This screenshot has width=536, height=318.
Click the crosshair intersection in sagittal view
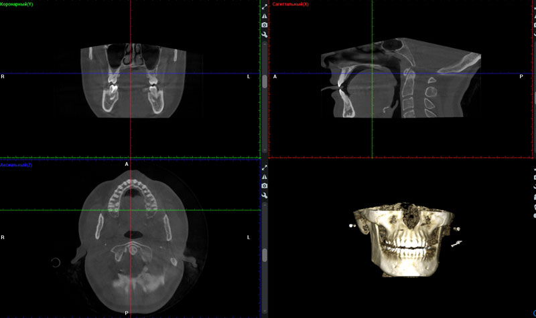coord(372,73)
